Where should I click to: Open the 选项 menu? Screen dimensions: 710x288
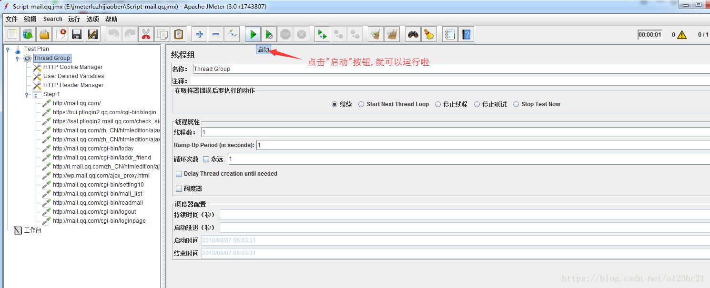click(x=92, y=19)
